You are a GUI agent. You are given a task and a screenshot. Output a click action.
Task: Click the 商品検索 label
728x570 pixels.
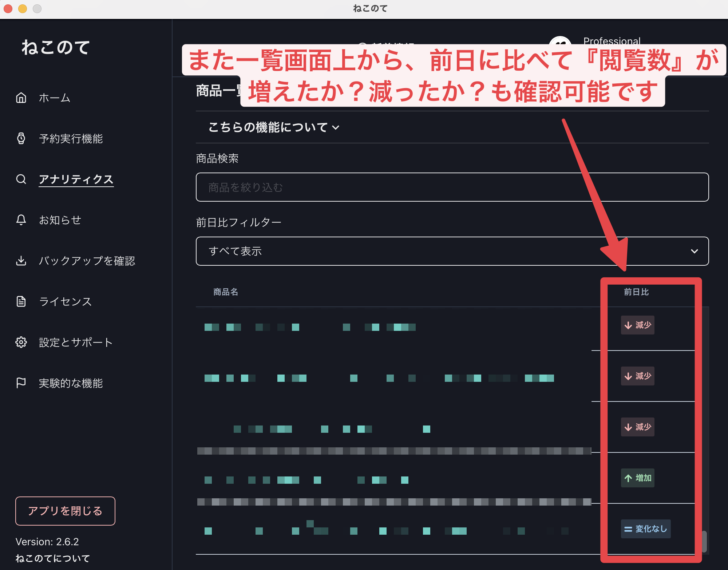pos(217,158)
